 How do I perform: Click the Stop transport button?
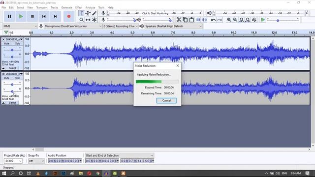point(32,16)
